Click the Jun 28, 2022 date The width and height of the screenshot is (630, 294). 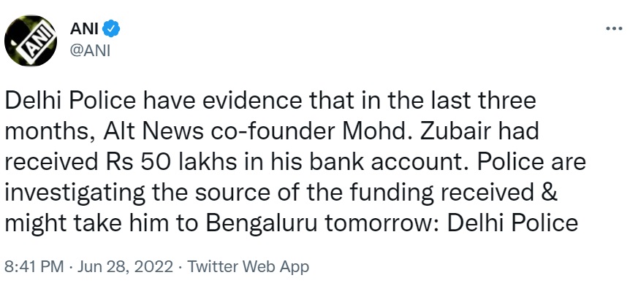click(126, 267)
